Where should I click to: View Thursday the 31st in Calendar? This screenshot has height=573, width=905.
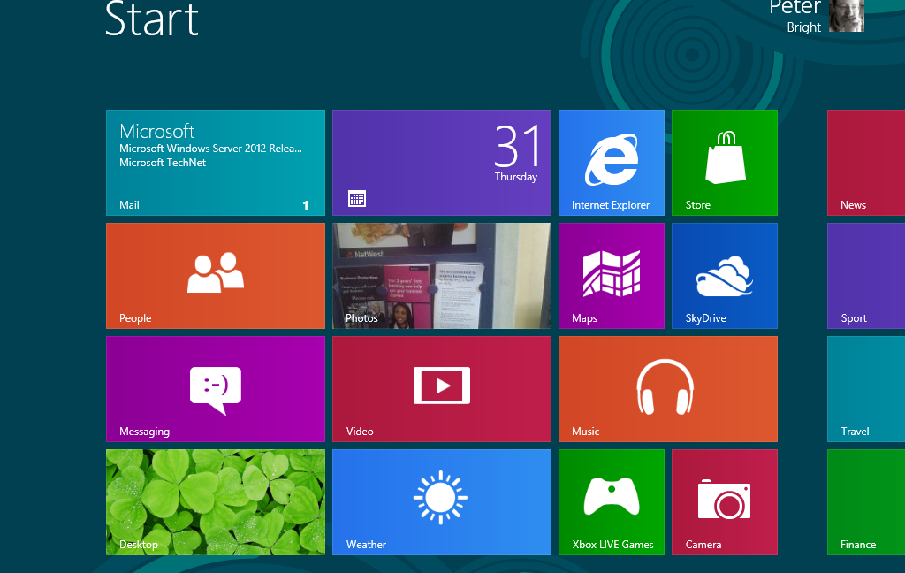click(441, 163)
